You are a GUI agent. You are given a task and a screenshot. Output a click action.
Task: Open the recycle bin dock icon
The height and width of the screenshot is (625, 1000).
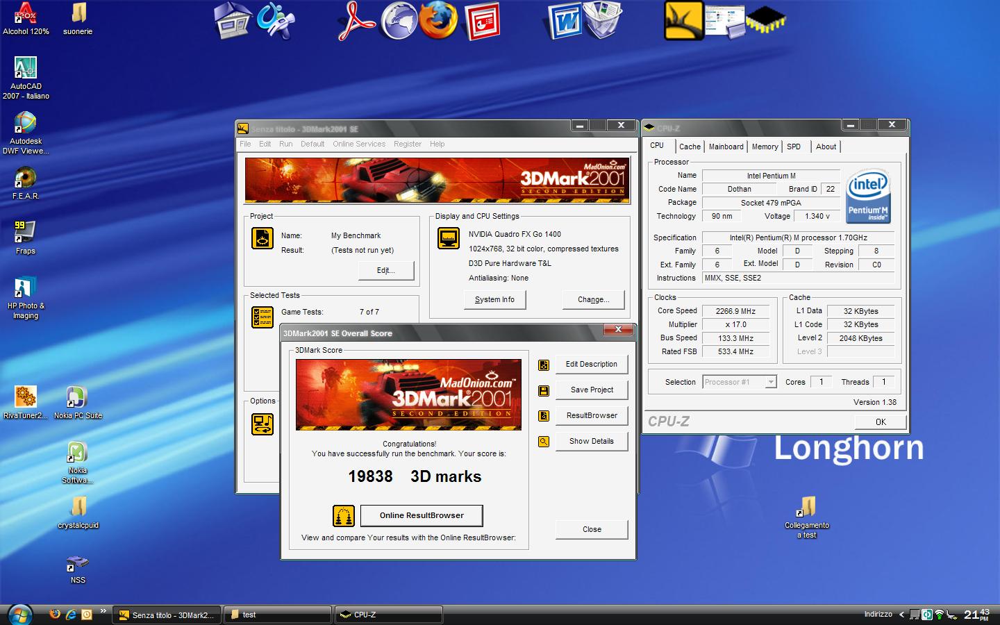[603, 20]
